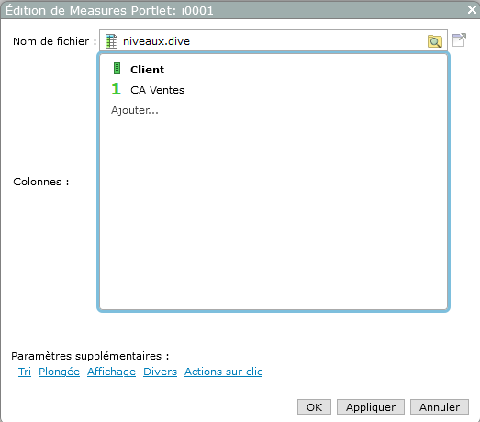Expand the Tri parameters
Screen dimensions: 480x422
tap(25, 372)
